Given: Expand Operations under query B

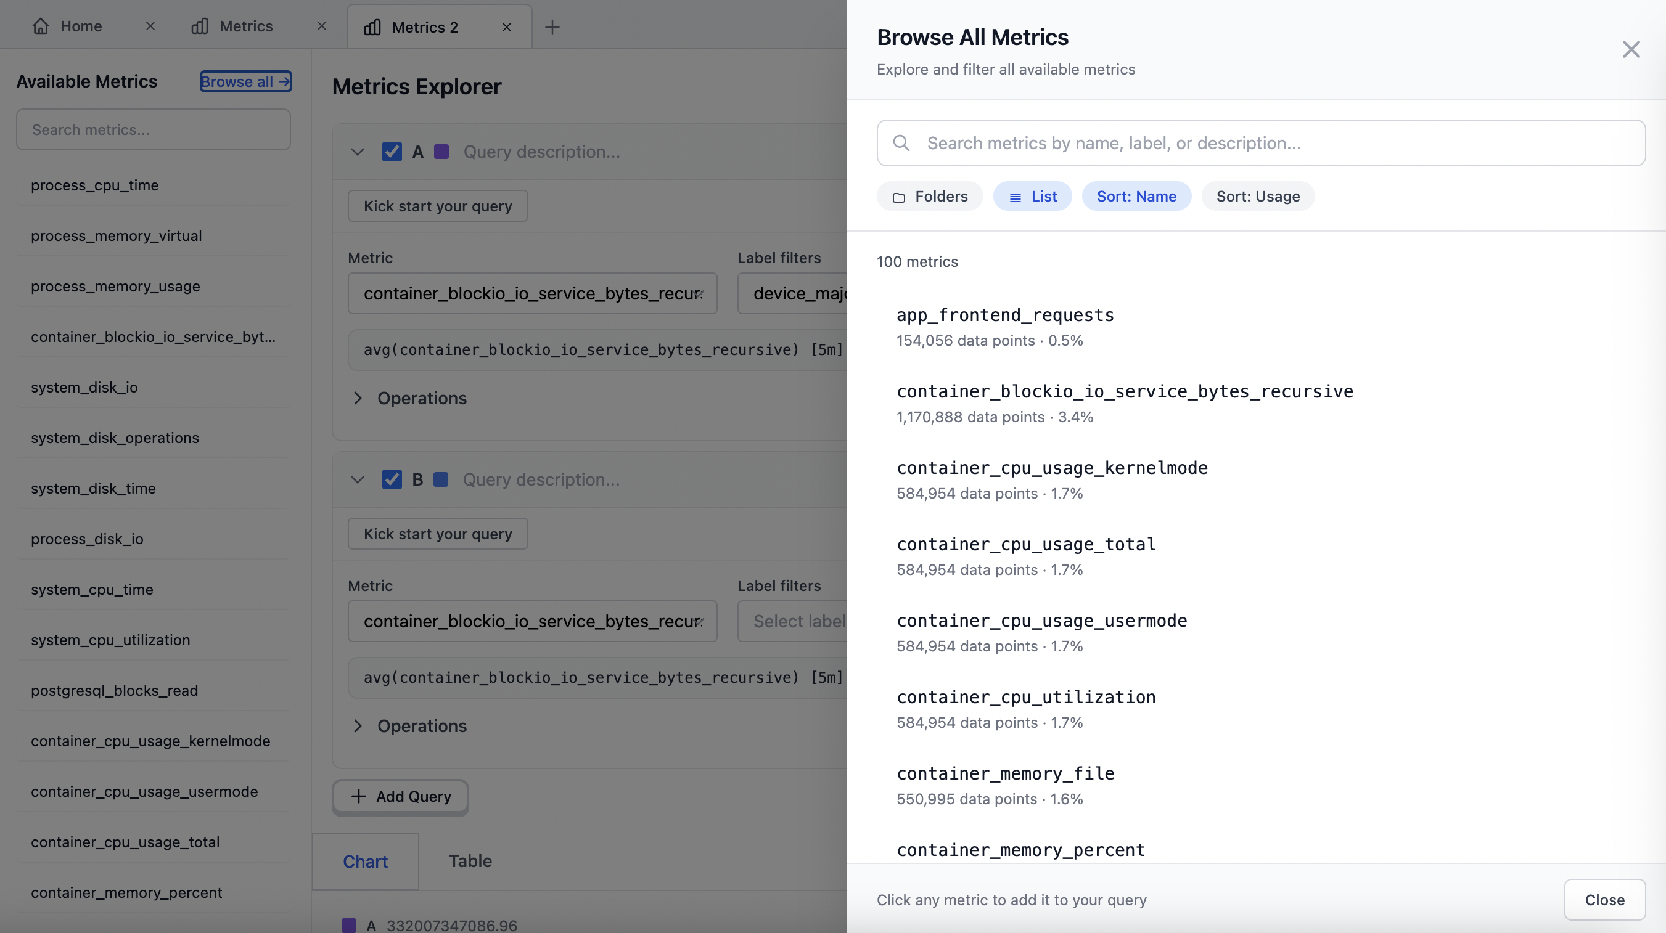Looking at the screenshot, I should (357, 725).
